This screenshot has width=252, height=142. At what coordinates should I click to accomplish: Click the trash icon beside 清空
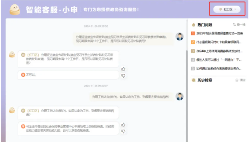point(237,80)
